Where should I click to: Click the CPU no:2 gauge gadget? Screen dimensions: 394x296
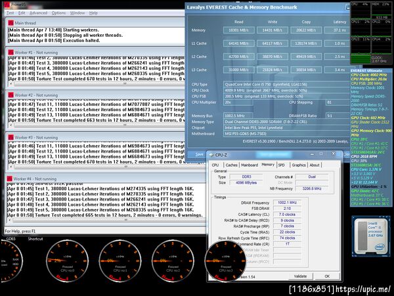click(173, 260)
